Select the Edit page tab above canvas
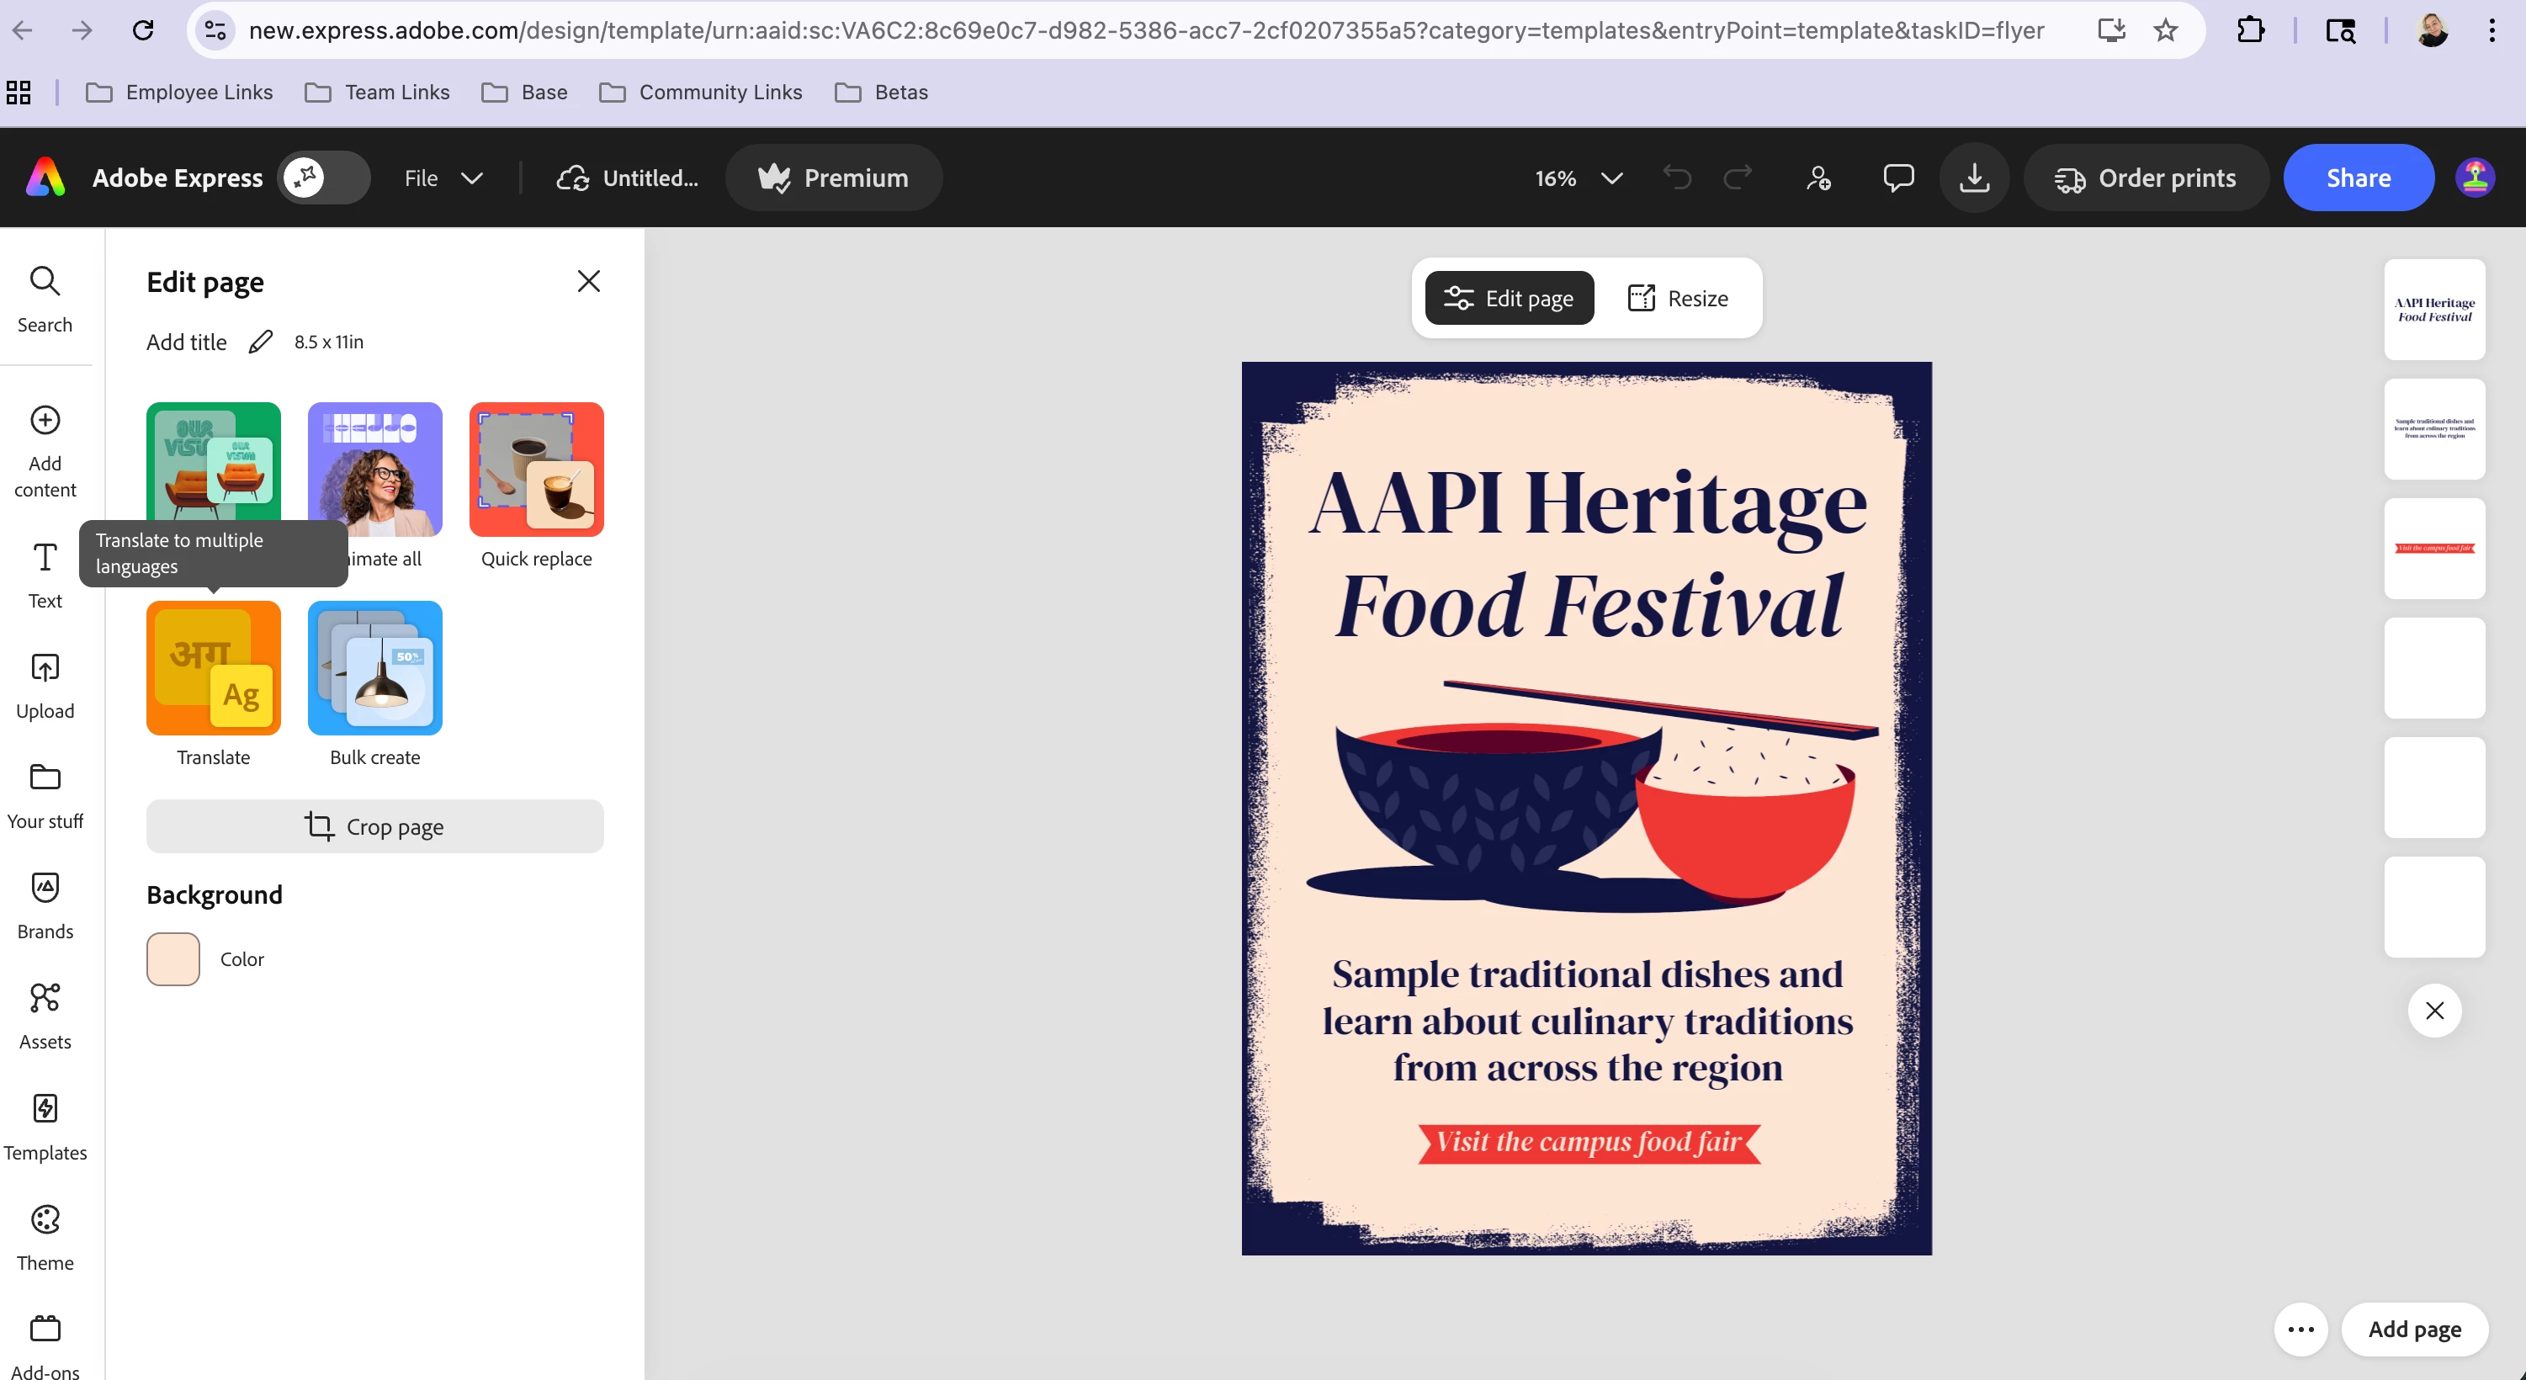 (1510, 298)
